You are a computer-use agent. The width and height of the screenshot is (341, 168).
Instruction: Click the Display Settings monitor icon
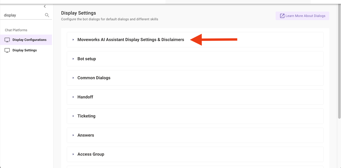pyautogui.click(x=7, y=50)
